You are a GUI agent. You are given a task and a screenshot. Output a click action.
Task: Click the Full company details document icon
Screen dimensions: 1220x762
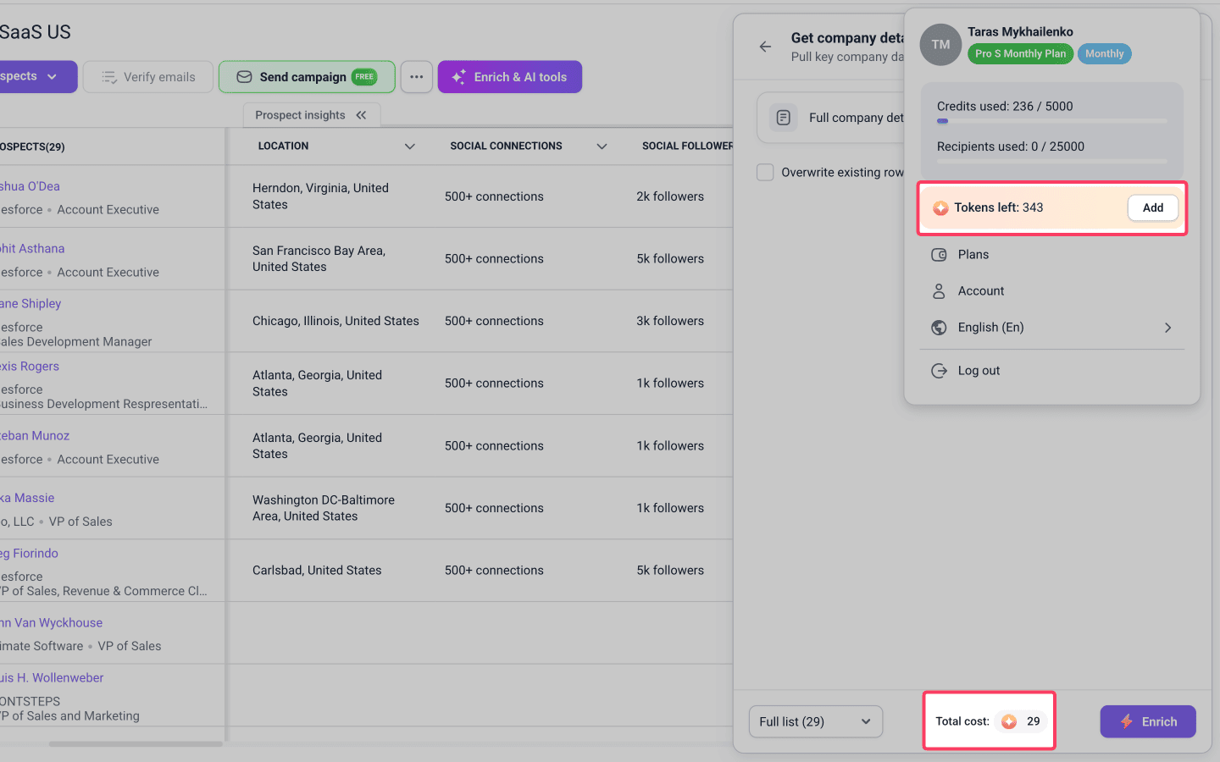[x=784, y=118]
